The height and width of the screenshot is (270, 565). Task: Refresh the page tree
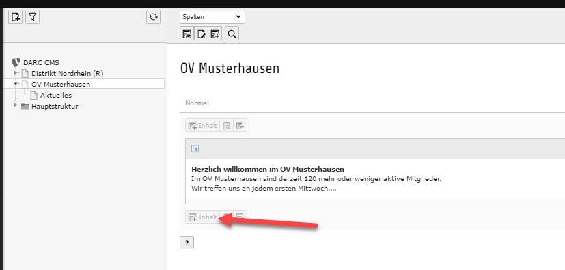tap(154, 16)
